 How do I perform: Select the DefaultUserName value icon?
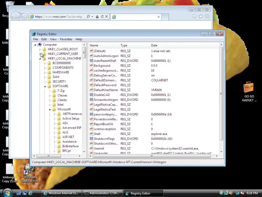91,90
